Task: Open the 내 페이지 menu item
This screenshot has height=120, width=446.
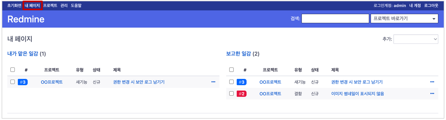Action: pyautogui.click(x=32, y=5)
